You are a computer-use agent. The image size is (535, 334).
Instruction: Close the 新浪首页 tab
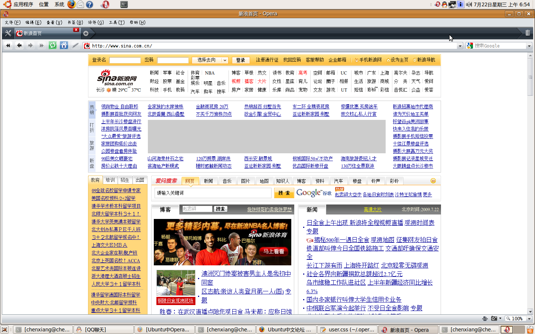tap(76, 30)
